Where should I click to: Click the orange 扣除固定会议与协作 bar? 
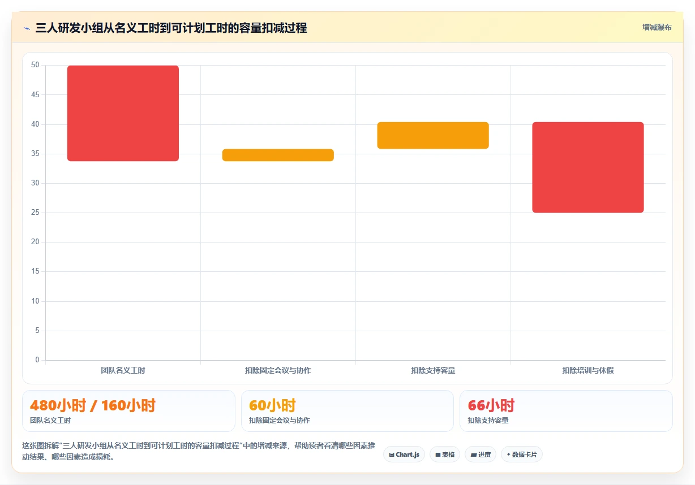pos(278,155)
